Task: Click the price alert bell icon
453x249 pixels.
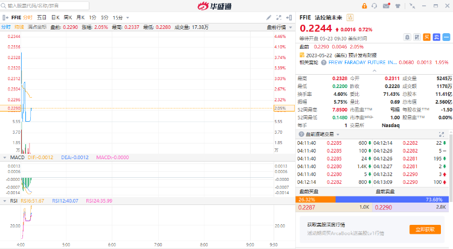Action: pyautogui.click(x=408, y=37)
